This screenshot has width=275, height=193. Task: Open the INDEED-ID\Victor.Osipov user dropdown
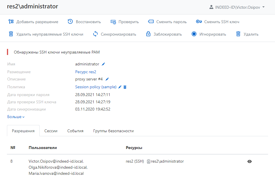(x=237, y=7)
